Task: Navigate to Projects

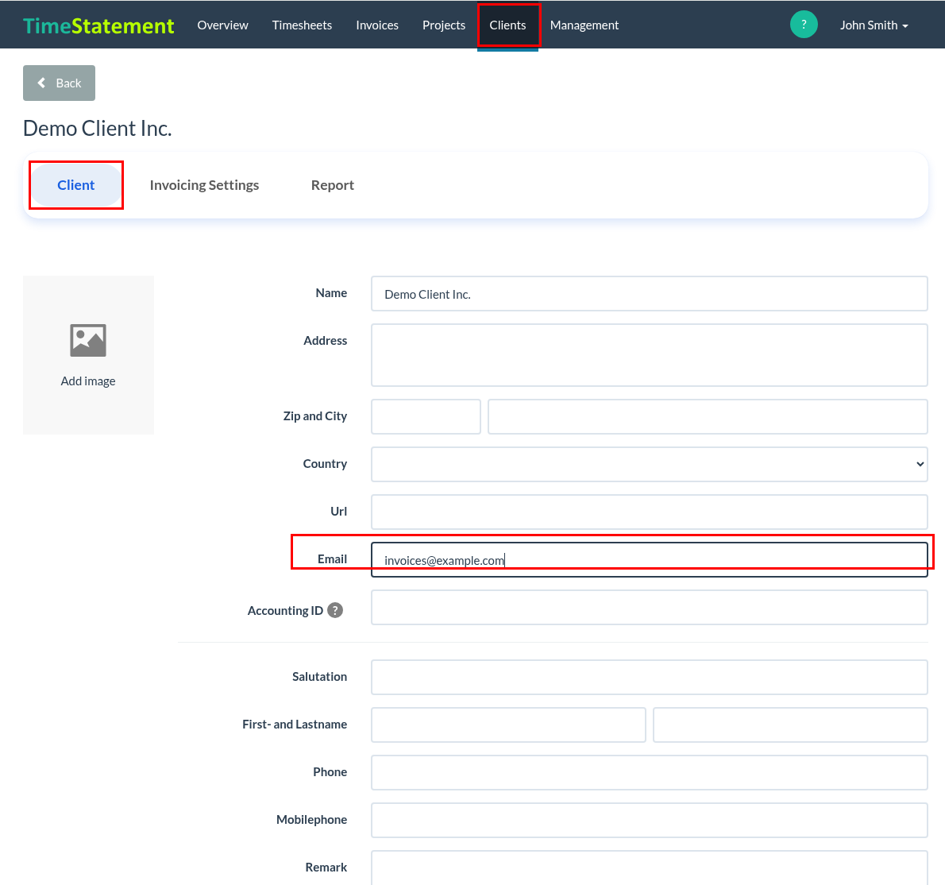Action: 444,25
